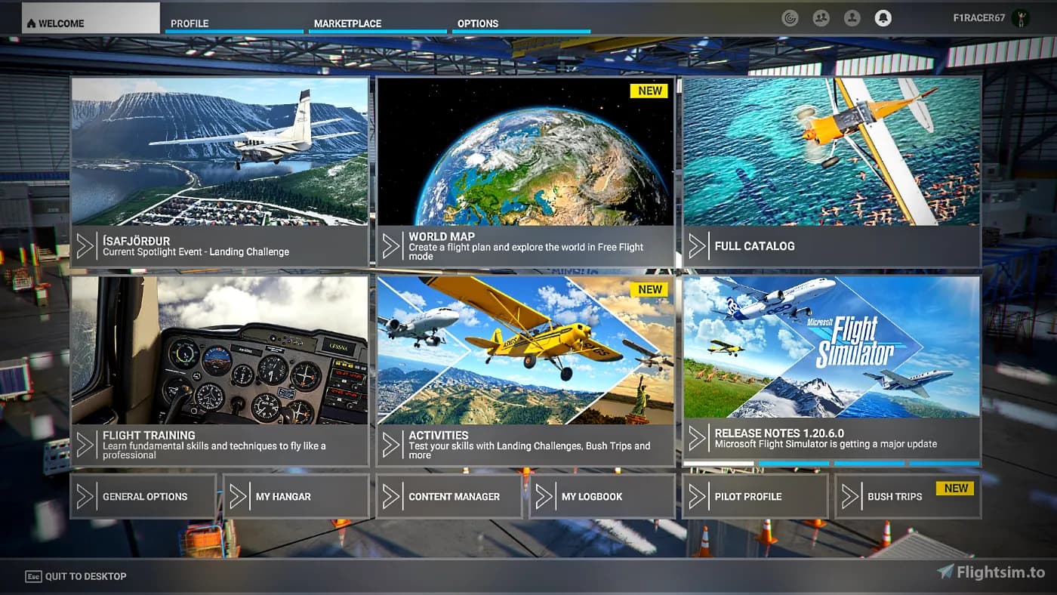Select second slide indicator under Release Notes

pos(794,464)
